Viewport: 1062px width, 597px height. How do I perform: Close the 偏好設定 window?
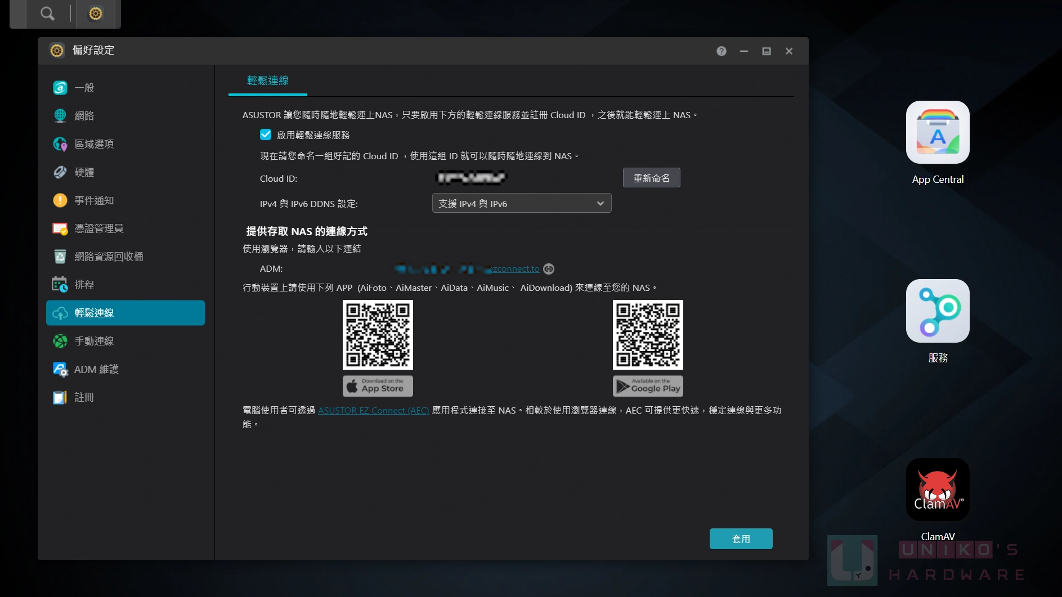[789, 51]
